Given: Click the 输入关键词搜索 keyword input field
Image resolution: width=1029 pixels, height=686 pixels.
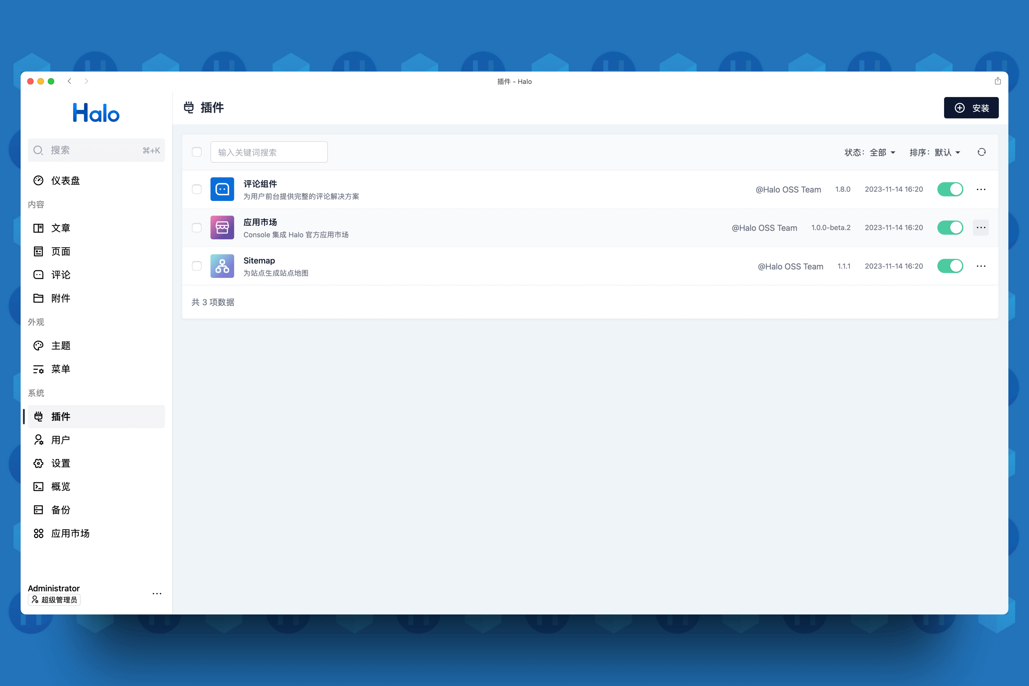Looking at the screenshot, I should click(x=269, y=152).
